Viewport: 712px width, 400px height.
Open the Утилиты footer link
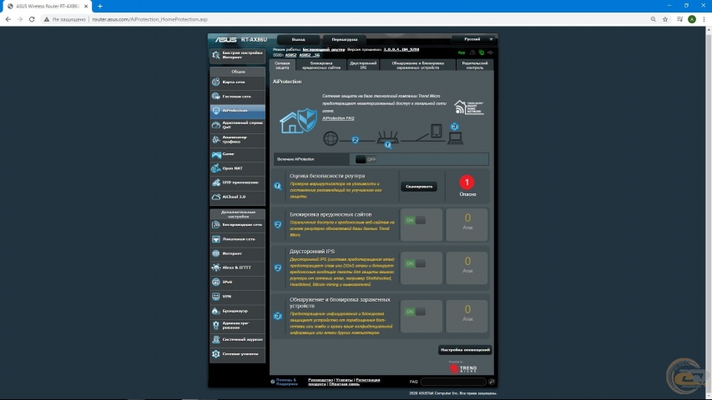[344, 380]
